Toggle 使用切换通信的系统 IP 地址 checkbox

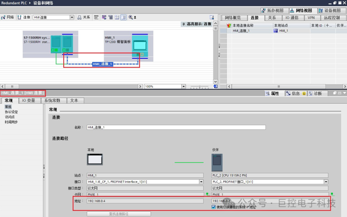[x=213, y=207]
